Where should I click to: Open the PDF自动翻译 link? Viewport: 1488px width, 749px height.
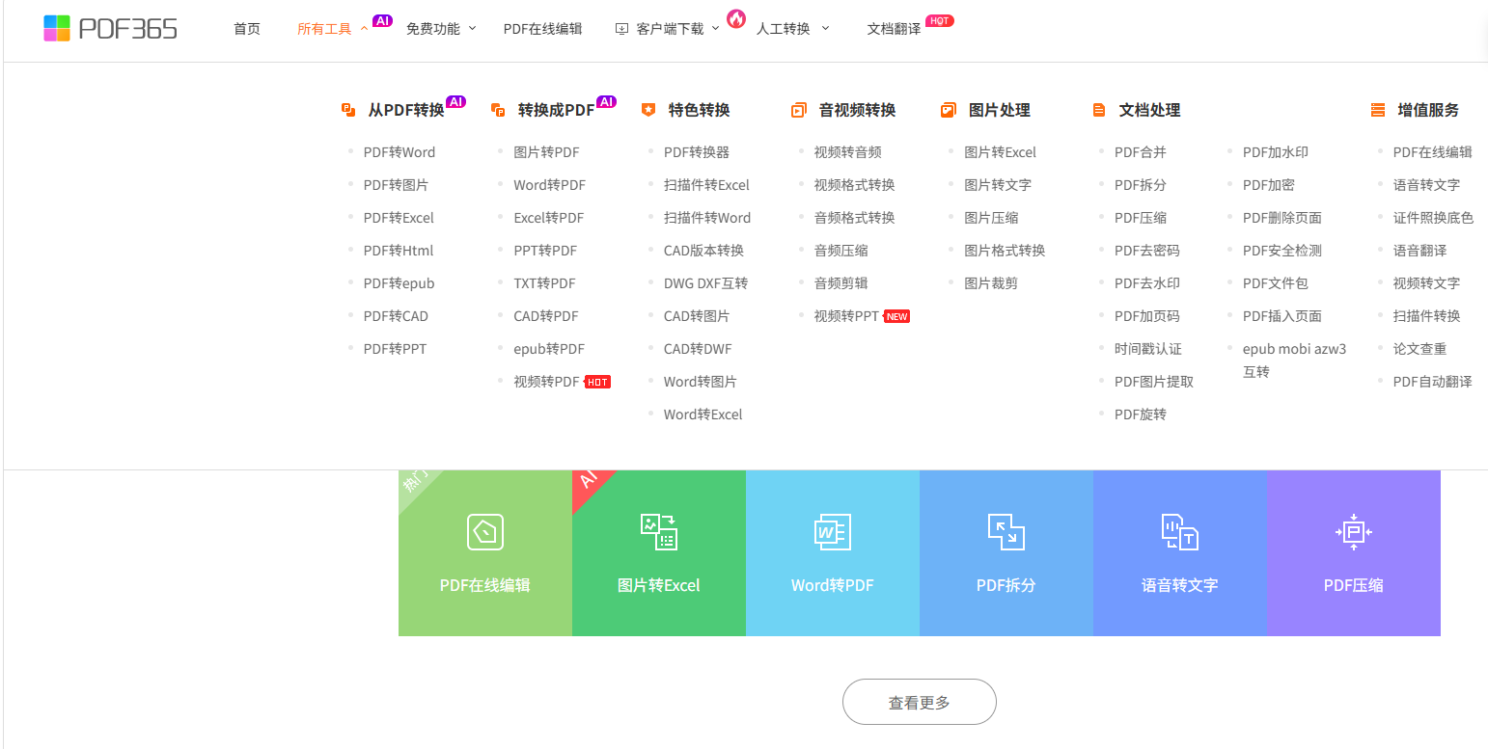[1432, 382]
